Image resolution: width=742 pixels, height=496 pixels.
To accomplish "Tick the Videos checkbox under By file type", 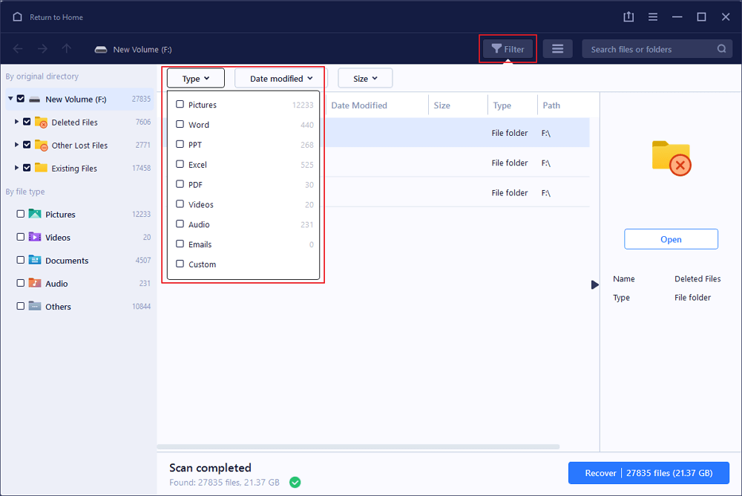I will (x=20, y=238).
